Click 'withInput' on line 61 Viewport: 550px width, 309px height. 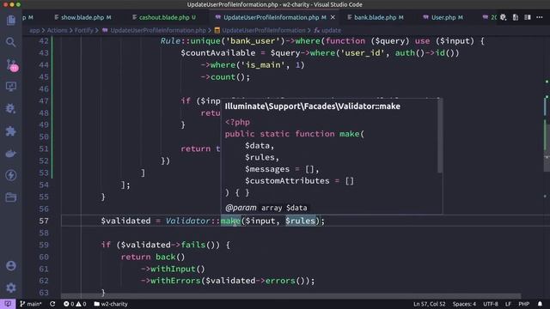(173, 269)
